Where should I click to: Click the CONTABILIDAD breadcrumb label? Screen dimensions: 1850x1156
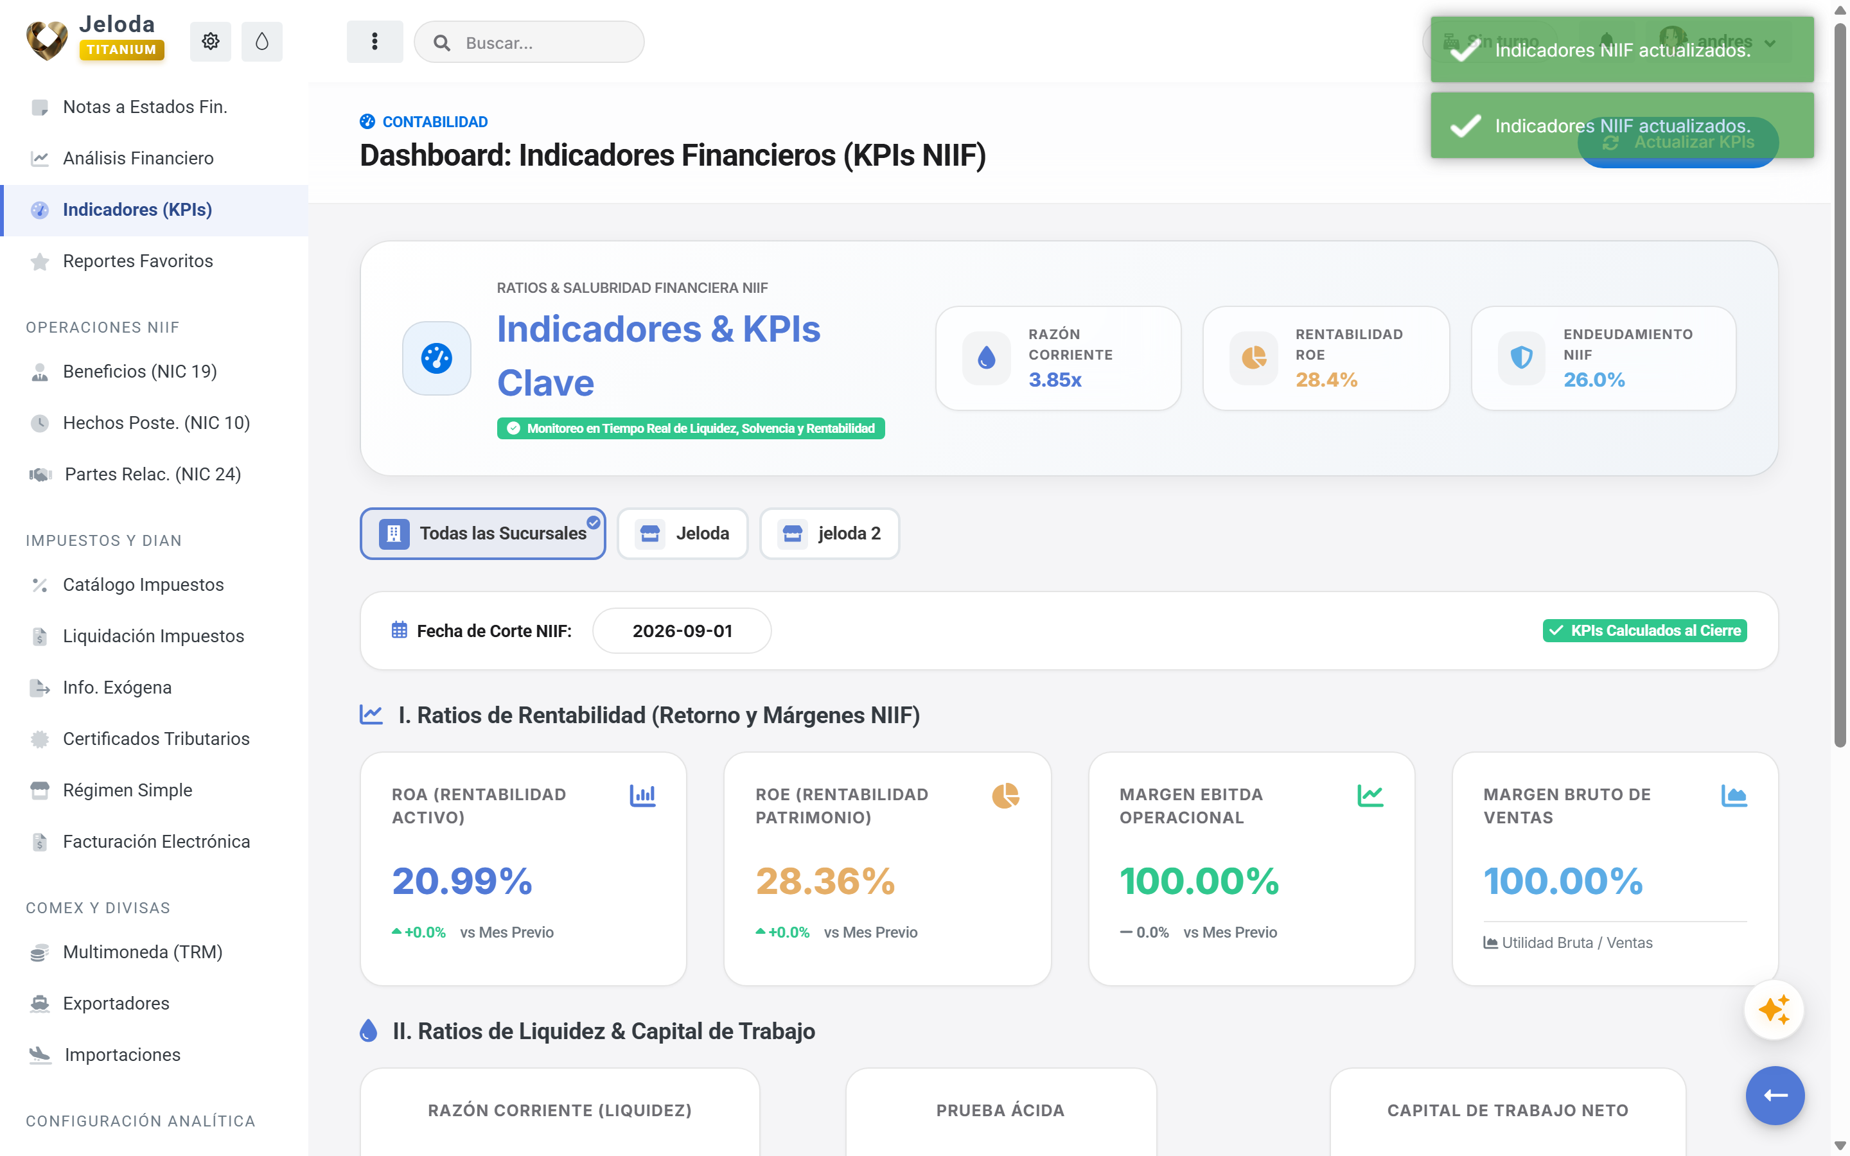pos(434,121)
